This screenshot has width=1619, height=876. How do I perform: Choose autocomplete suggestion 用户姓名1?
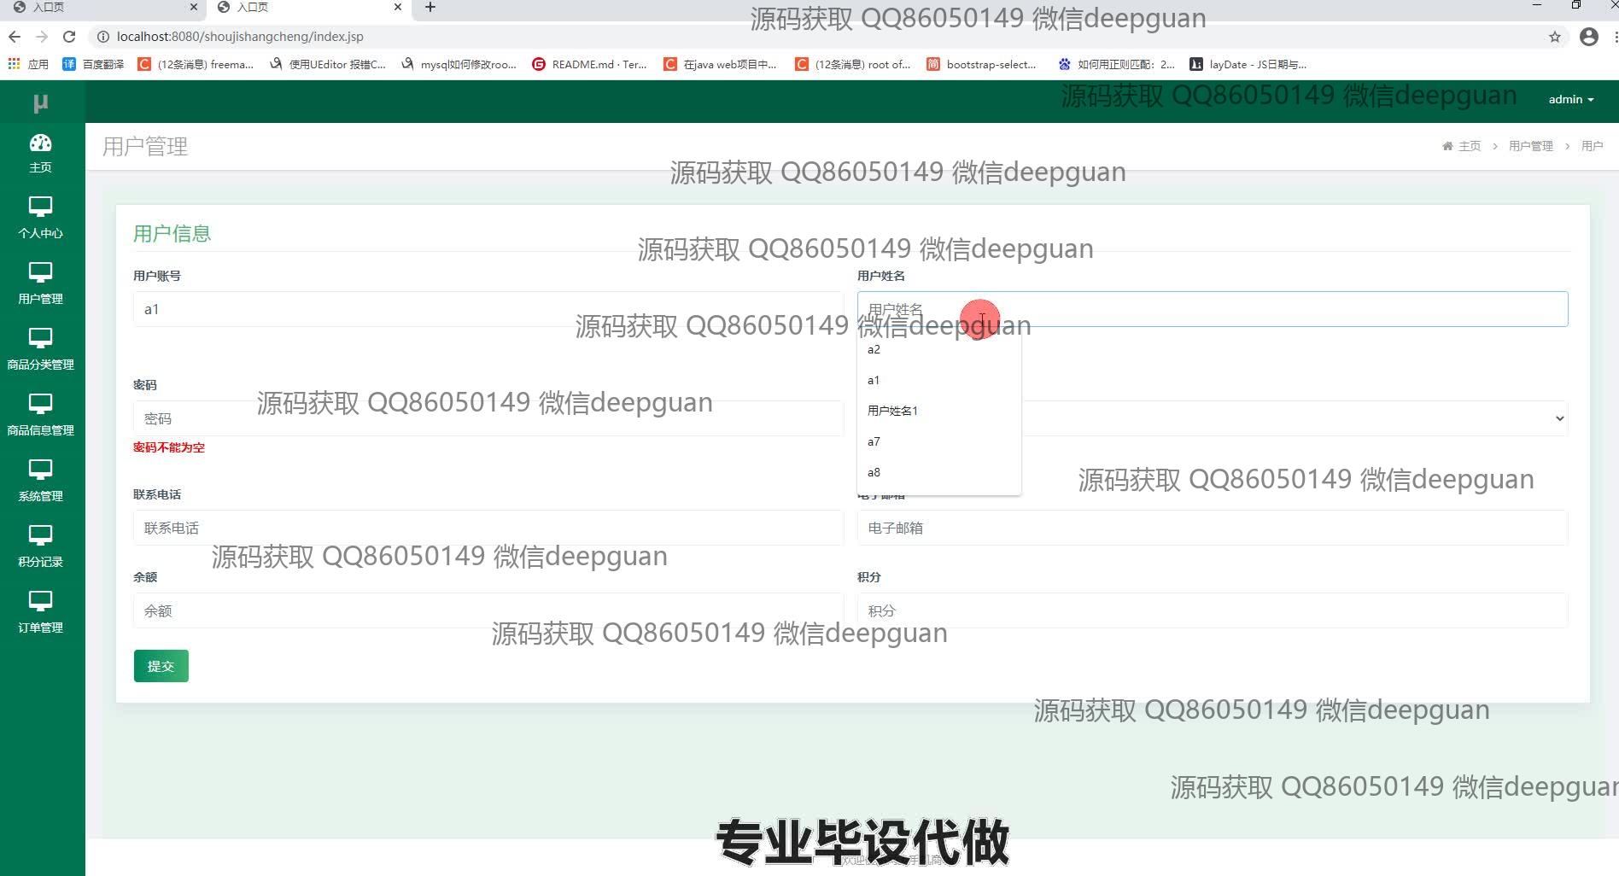892,411
